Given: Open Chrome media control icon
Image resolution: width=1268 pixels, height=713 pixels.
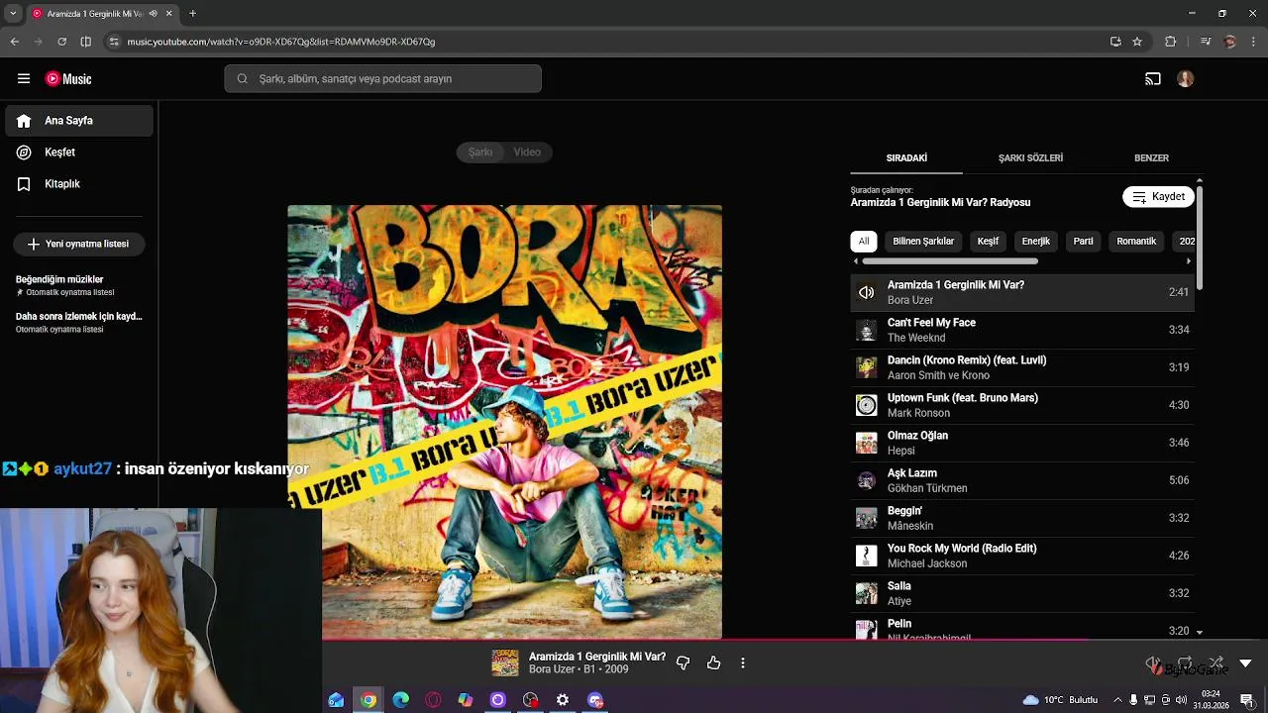Looking at the screenshot, I should point(1205,42).
